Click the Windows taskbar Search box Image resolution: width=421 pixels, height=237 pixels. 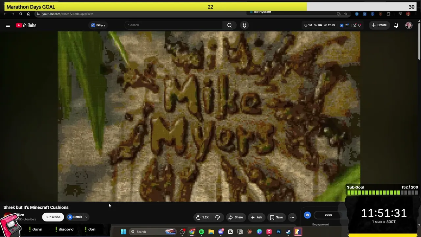153,232
